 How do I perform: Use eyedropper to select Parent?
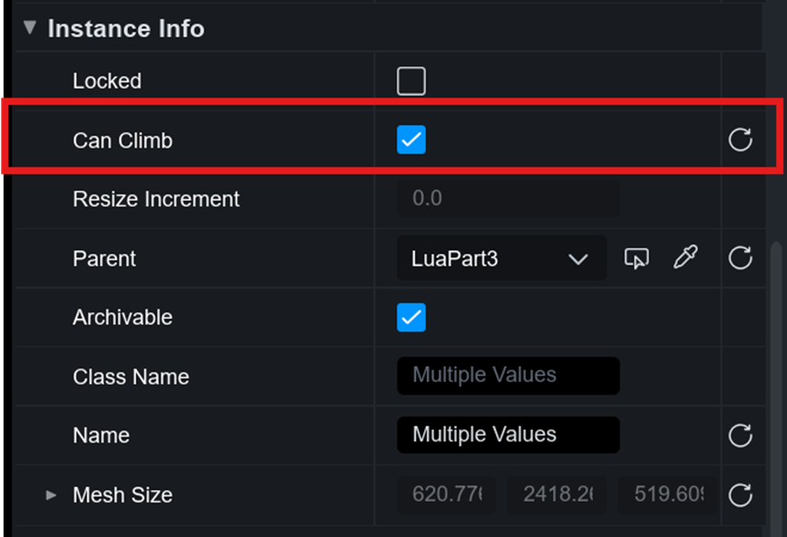click(685, 259)
